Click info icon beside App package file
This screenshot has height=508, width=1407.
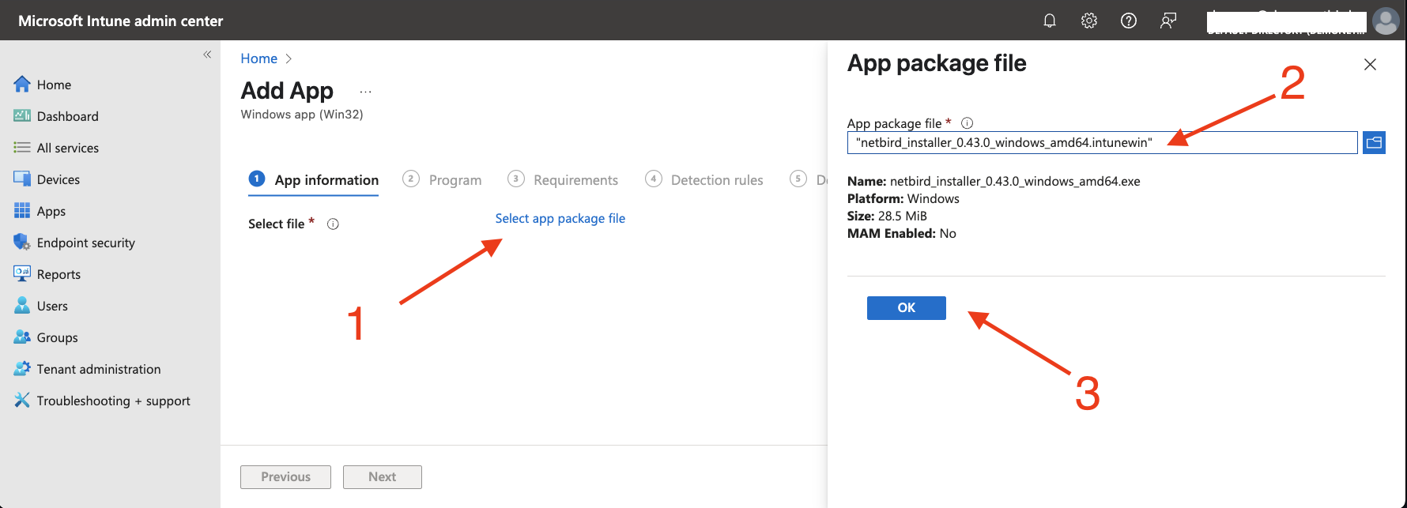[x=967, y=123]
